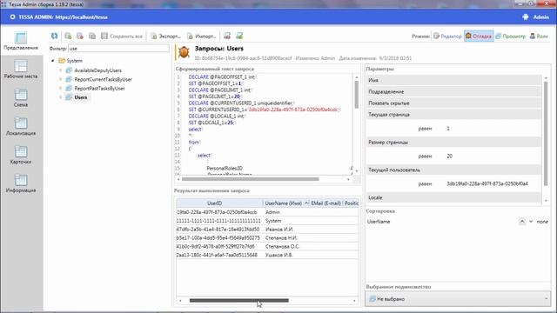Image resolution: width=557 pixels, height=313 pixels.
Task: Click the page size value 20
Action: pos(449,156)
